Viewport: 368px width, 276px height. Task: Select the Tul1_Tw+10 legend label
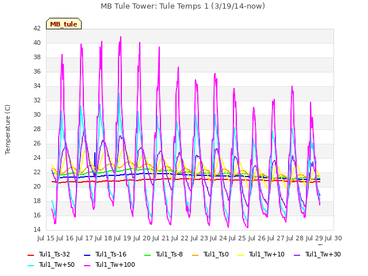pos(267,254)
